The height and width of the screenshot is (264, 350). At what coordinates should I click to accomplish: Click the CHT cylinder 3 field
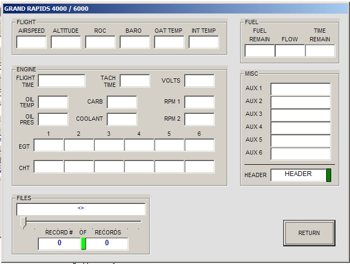pos(109,166)
